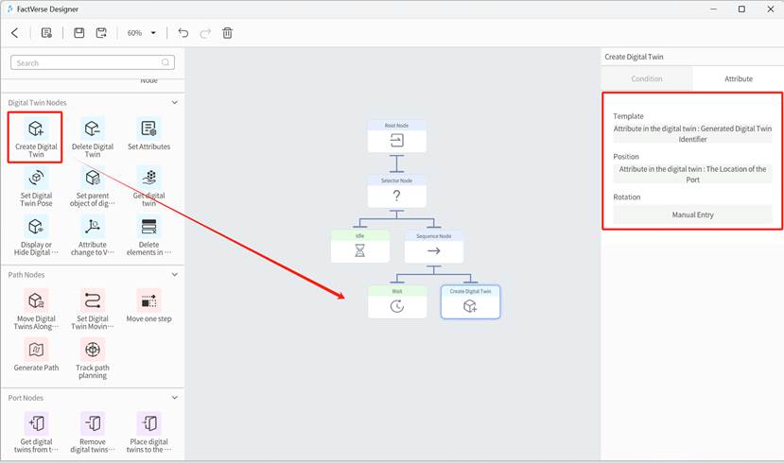
Task: Collapse the Port Nodes section
Action: (174, 398)
